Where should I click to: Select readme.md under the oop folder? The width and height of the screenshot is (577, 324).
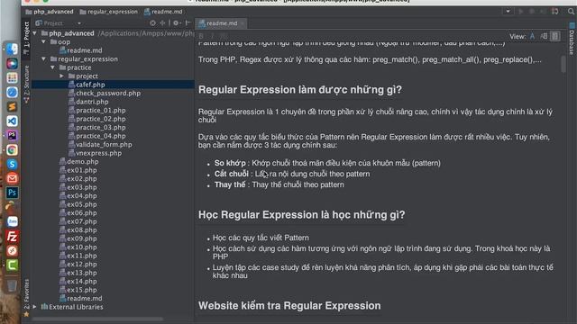coord(85,50)
